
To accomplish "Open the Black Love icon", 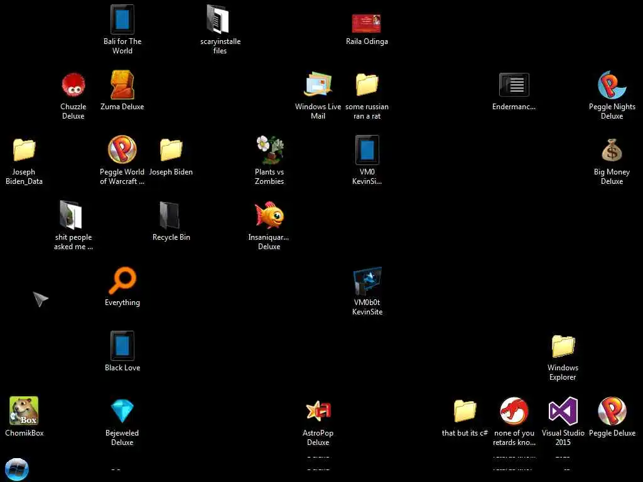I will (122, 346).
